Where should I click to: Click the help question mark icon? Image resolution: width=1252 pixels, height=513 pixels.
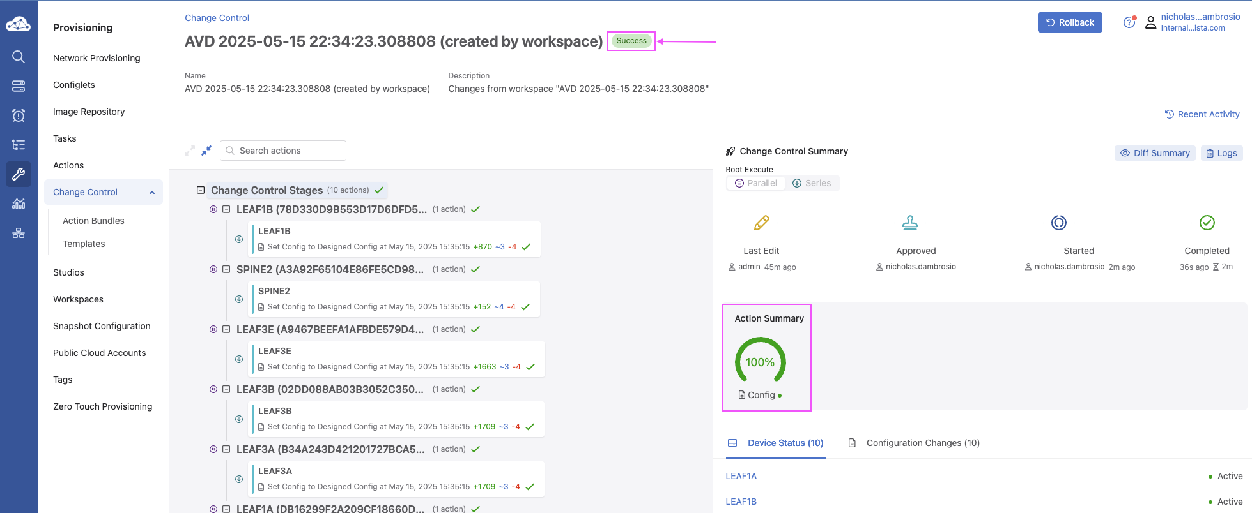pyautogui.click(x=1129, y=22)
